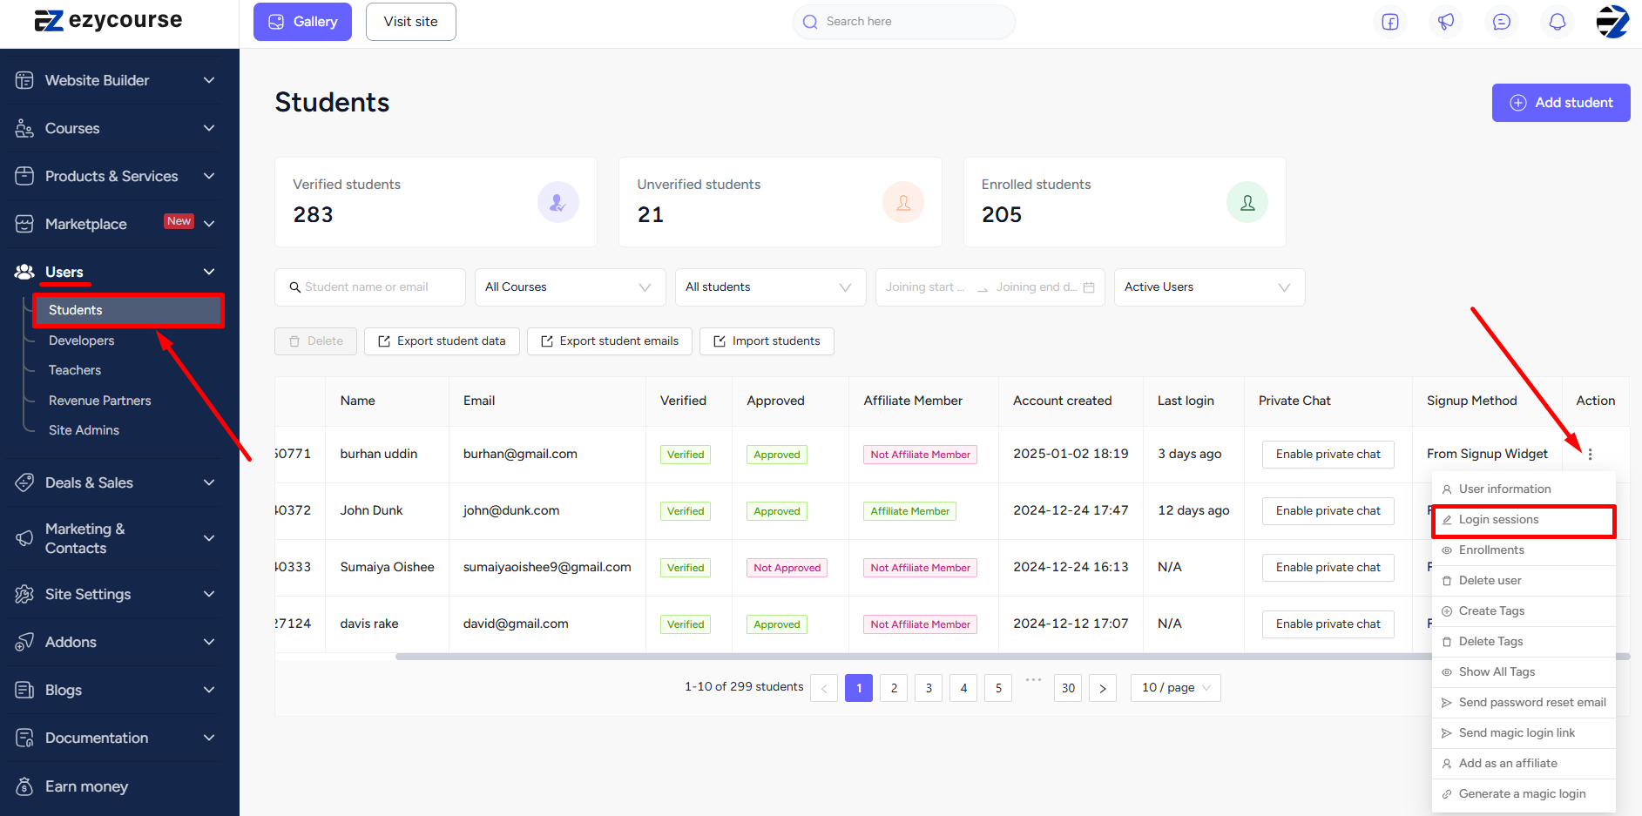Click the Blogs sidebar icon

tap(24, 690)
